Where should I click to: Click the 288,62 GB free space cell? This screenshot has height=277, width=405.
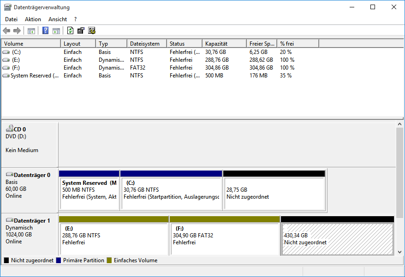(261, 60)
